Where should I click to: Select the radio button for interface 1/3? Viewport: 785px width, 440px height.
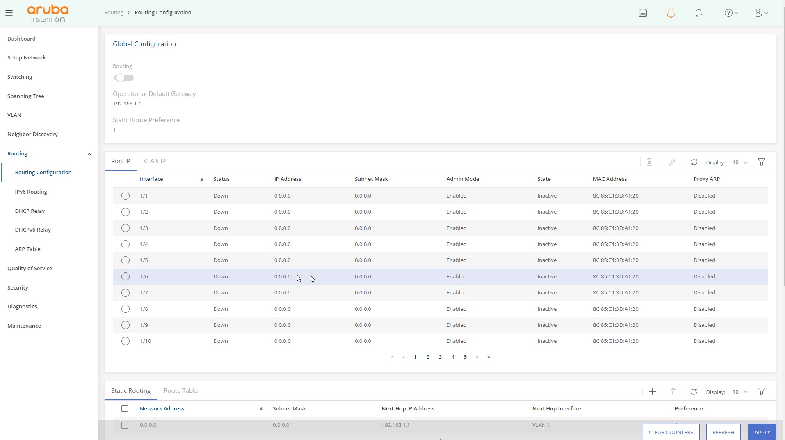pos(126,228)
